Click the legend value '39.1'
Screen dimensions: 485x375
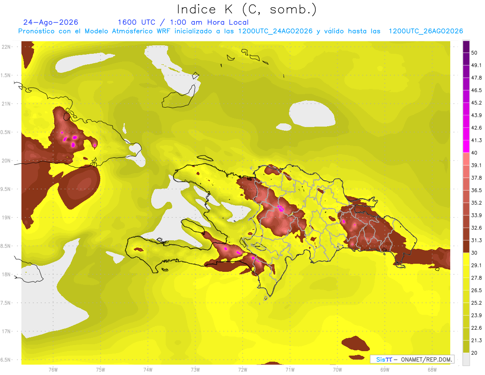[476, 165]
